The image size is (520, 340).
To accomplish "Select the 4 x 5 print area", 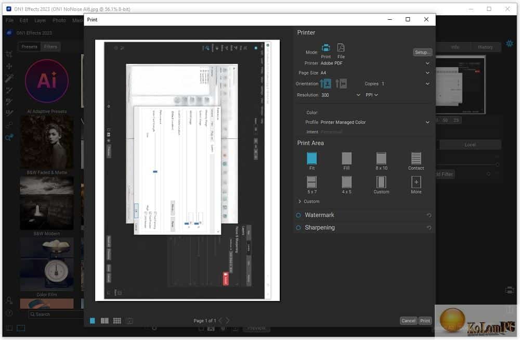I will [346, 182].
